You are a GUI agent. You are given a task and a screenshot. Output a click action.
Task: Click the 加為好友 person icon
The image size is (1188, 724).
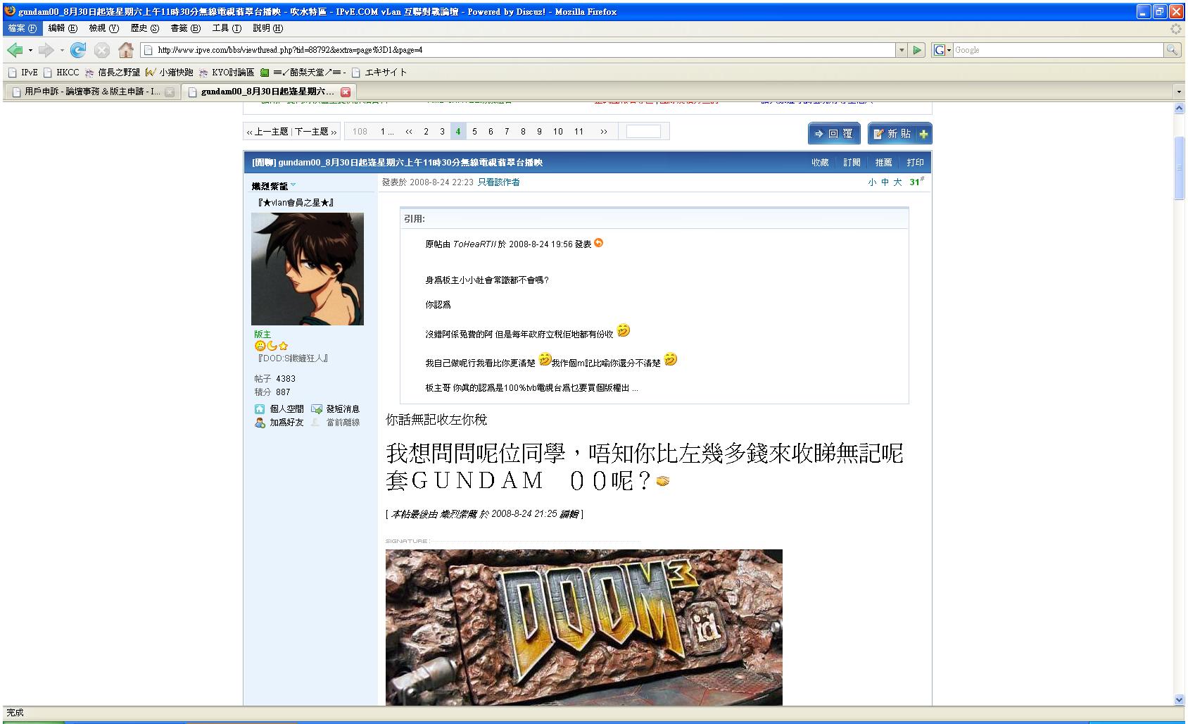click(x=260, y=423)
